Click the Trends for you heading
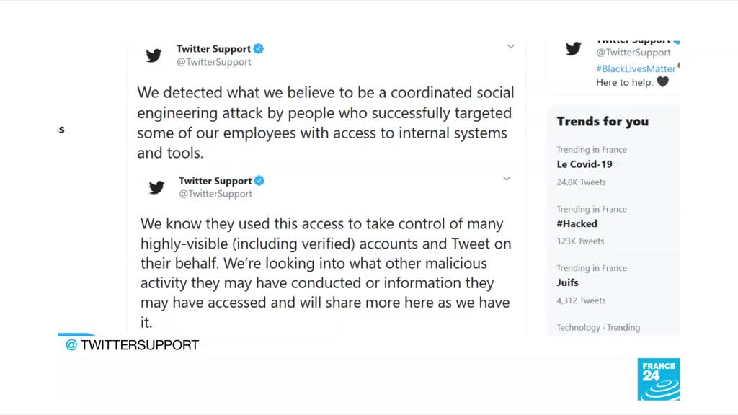738x415 pixels. (603, 121)
